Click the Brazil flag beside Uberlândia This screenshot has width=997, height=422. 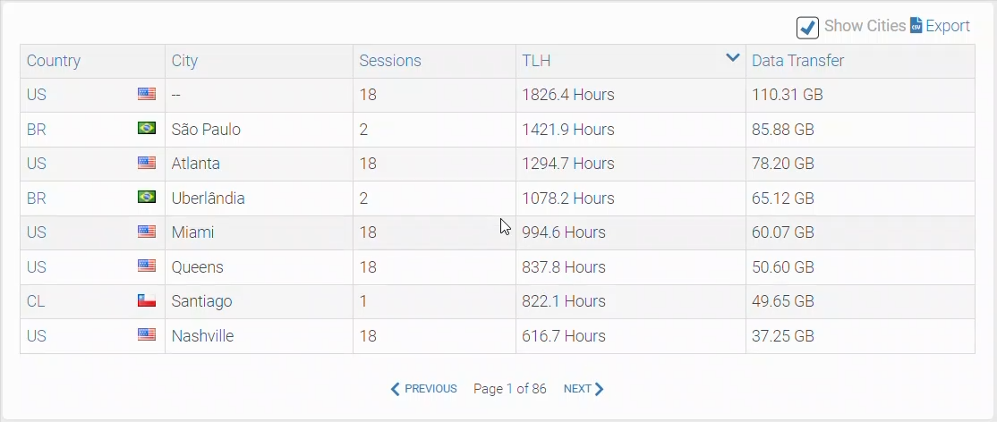[x=147, y=198]
